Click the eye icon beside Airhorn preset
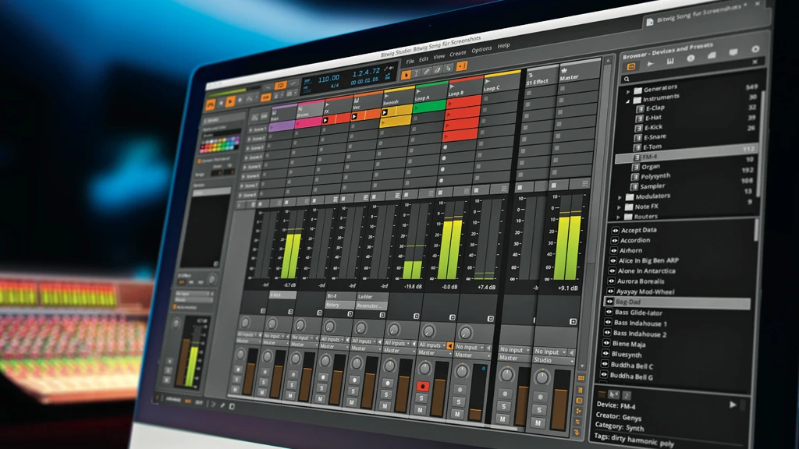The width and height of the screenshot is (799, 449). [614, 251]
